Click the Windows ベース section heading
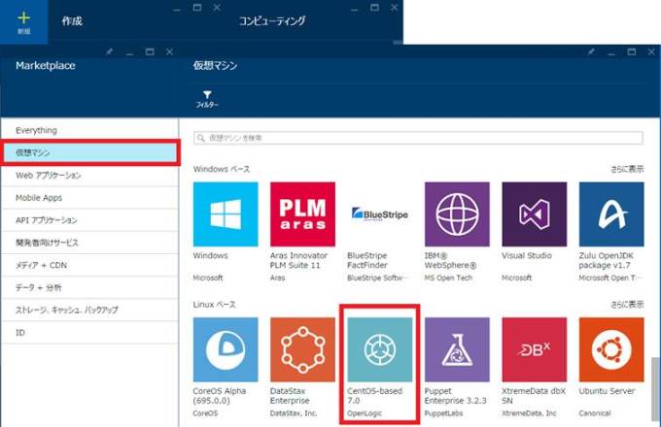This screenshot has height=427, width=661. coord(222,169)
